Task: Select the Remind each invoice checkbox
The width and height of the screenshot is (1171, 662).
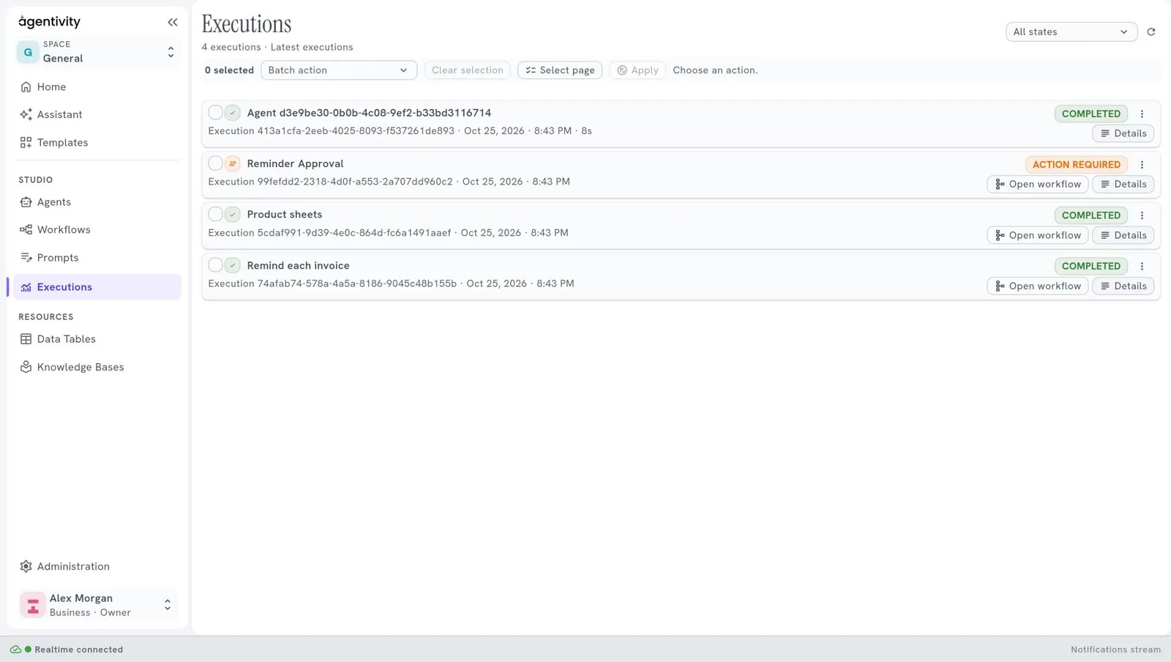Action: pos(215,265)
